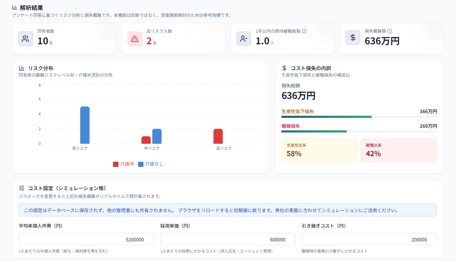The image size is (456, 262).
Task: Click the blue 低リスク bar in chart
Action: coord(85,125)
